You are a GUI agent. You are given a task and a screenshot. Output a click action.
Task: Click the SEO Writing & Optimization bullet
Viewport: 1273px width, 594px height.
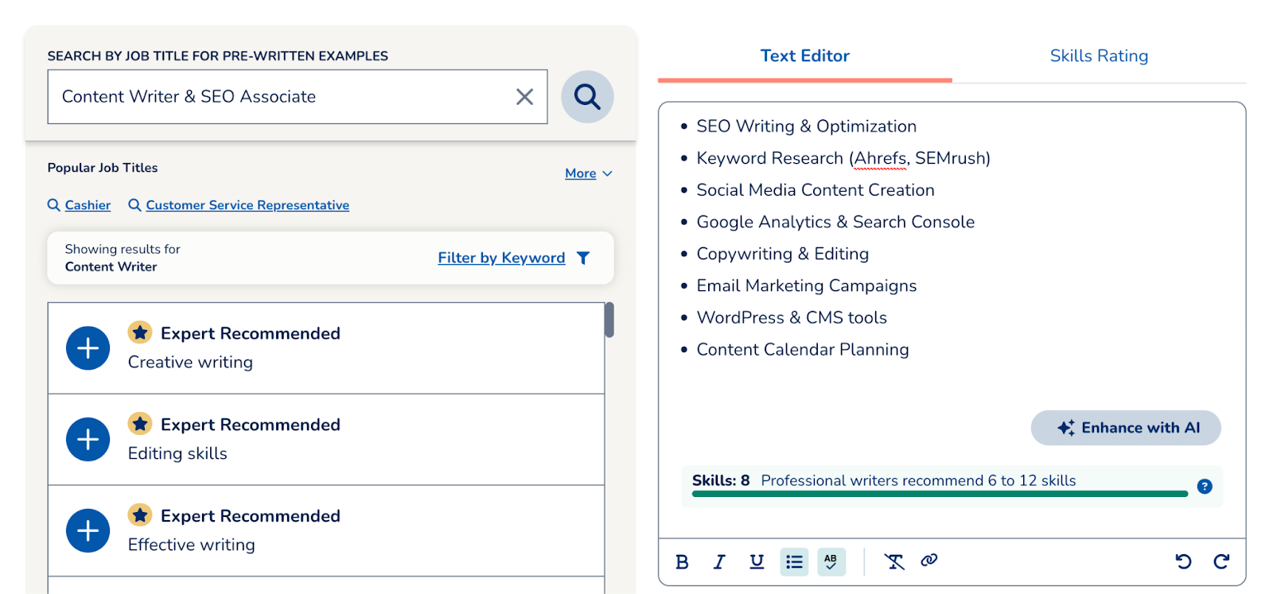pyautogui.click(x=806, y=126)
